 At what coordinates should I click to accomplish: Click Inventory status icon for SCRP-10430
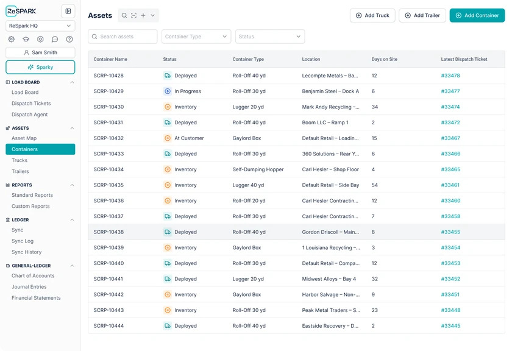(168, 107)
